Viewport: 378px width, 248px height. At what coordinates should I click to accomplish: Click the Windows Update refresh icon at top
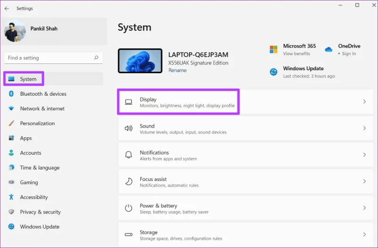pyautogui.click(x=274, y=72)
